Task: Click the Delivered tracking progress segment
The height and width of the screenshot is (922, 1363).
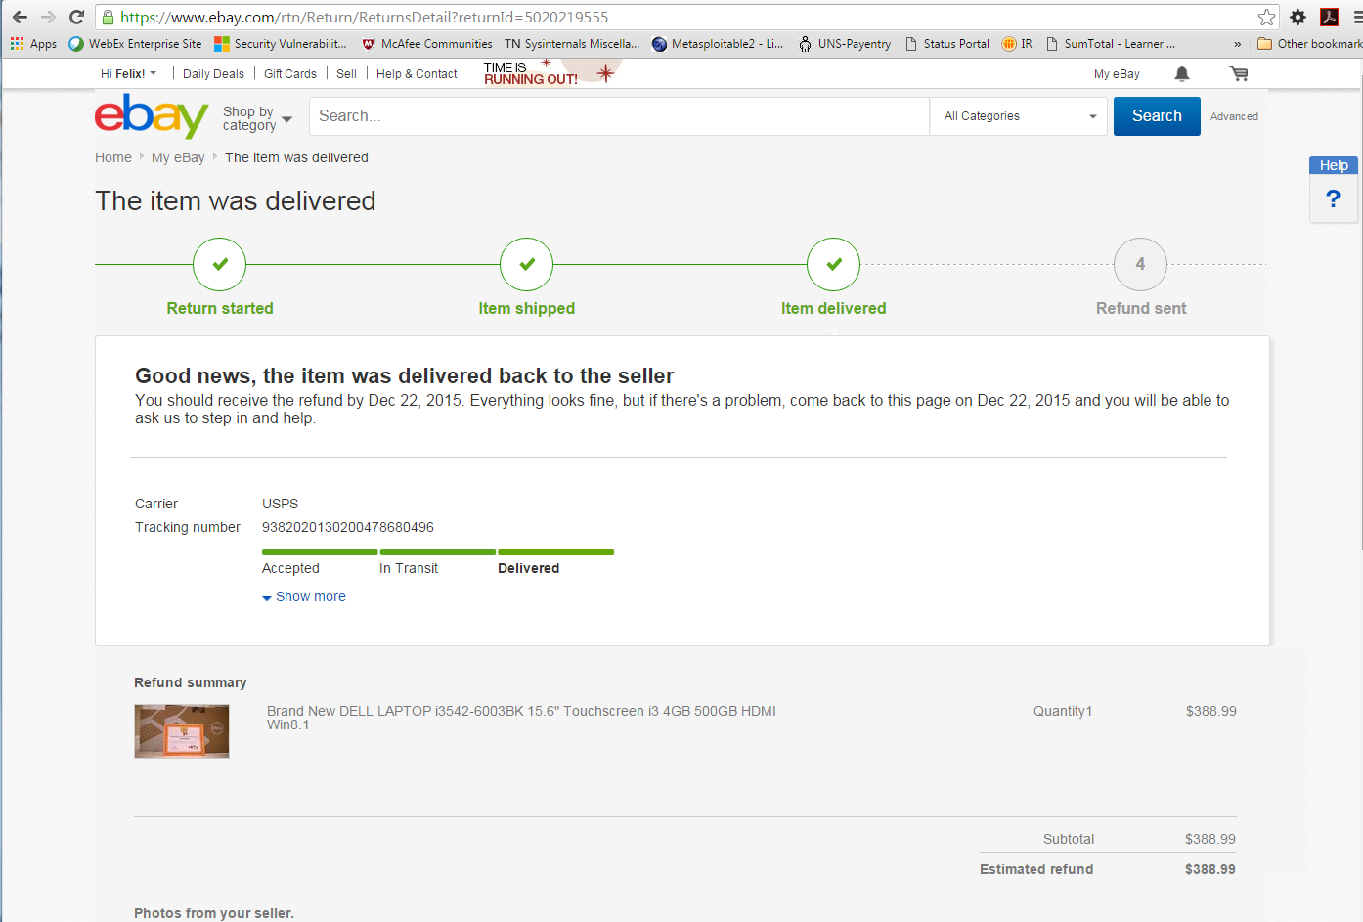Action: point(556,552)
